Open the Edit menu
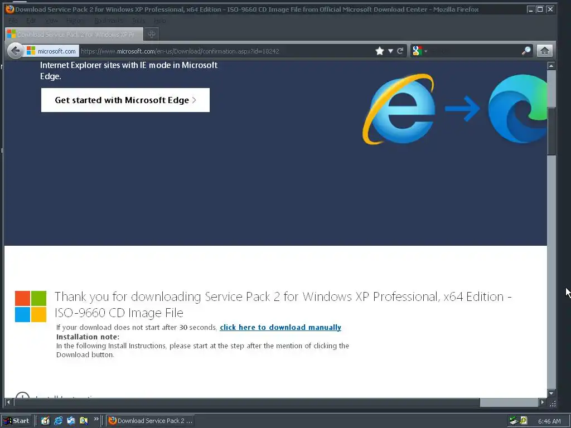Viewport: 571px width, 428px height. (x=31, y=21)
